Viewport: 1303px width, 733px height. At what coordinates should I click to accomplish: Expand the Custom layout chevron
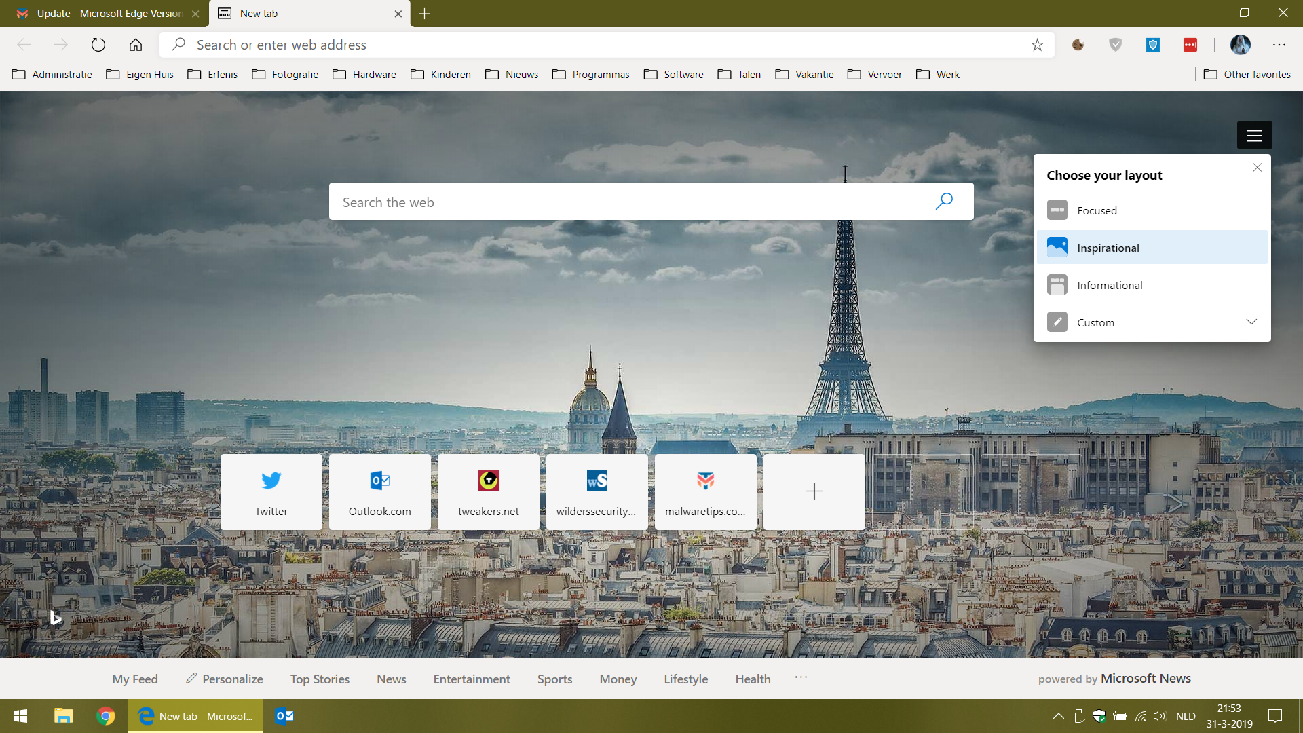pyautogui.click(x=1251, y=322)
